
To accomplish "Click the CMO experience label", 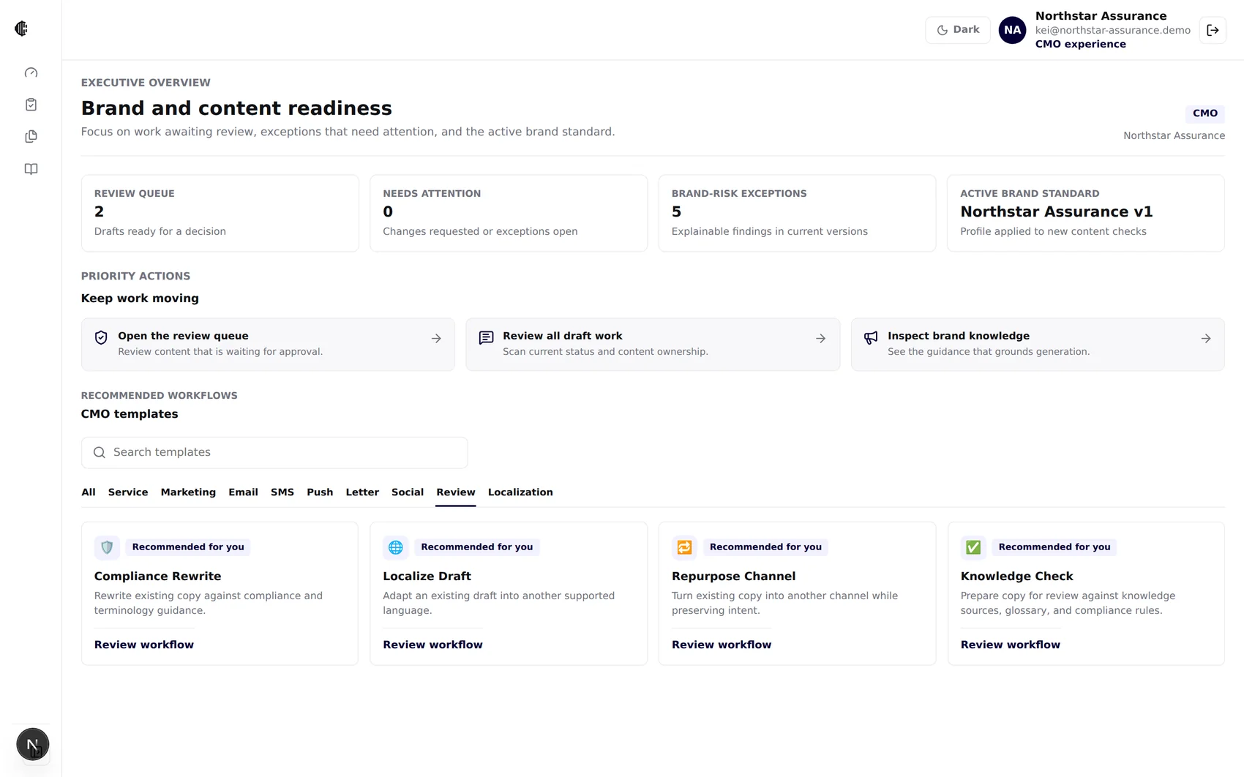I will (x=1081, y=44).
